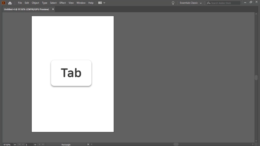
Task: Open the Window menu
Action: click(81, 3)
